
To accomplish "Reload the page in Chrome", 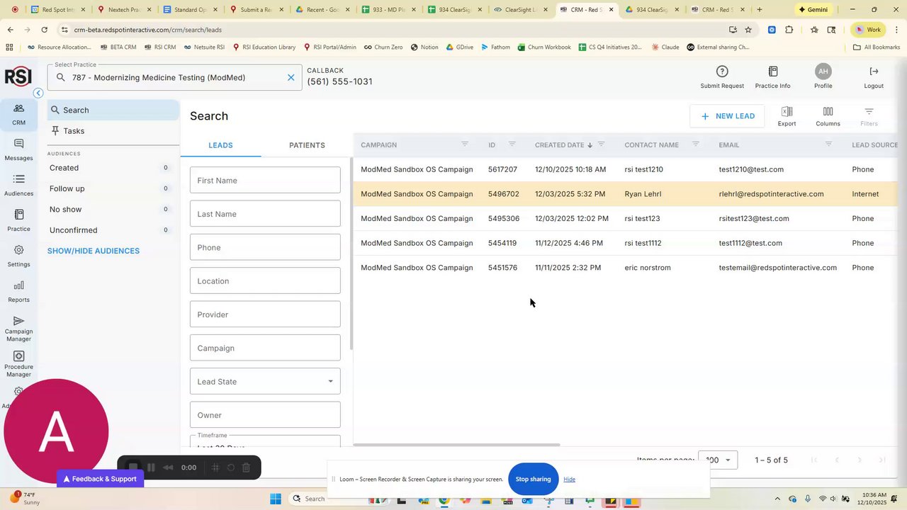I will click(44, 30).
